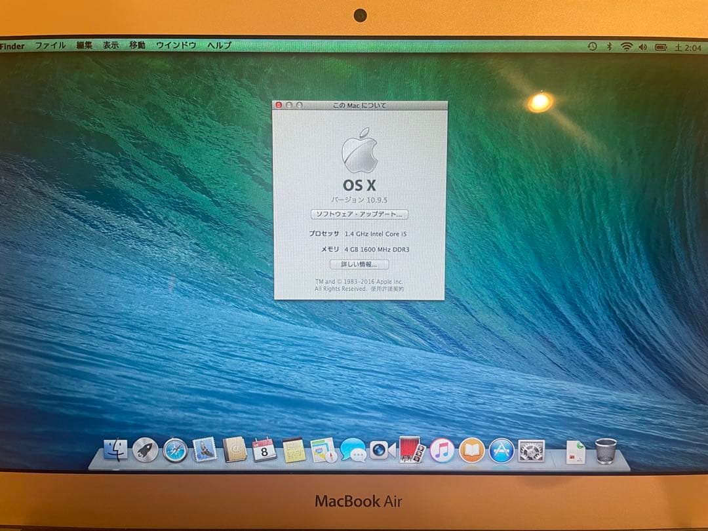Open App Store icon in dock
The width and height of the screenshot is (708, 531).
pos(501,450)
